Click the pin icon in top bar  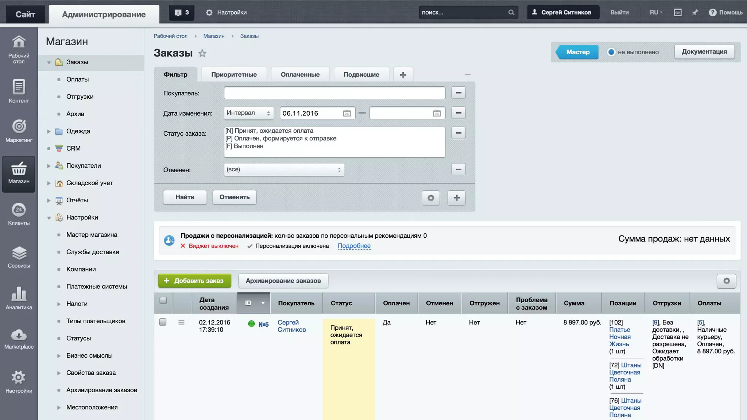click(x=695, y=12)
